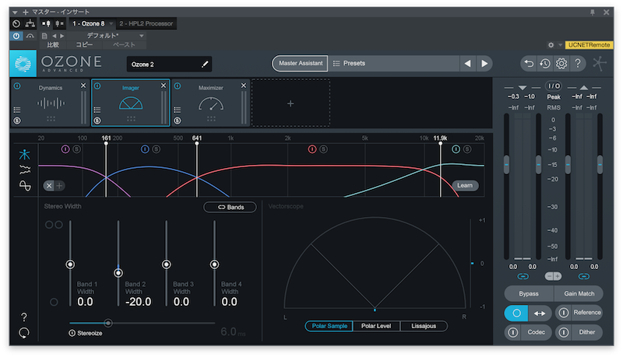The width and height of the screenshot is (623, 357).
Task: Solo the Dynamics module
Action: pyautogui.click(x=17, y=121)
